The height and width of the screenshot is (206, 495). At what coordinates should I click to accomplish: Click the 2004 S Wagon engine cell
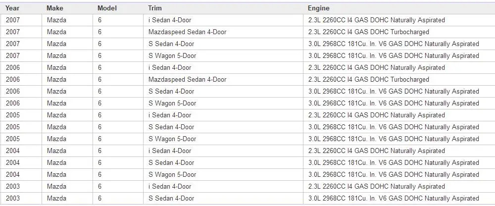(x=399, y=175)
